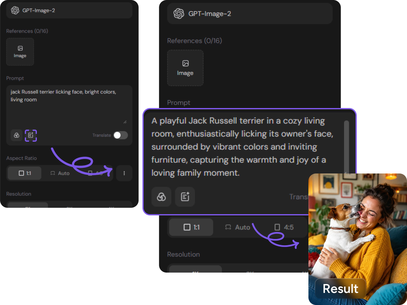Click the References (0/16) label in the right panel

pyautogui.click(x=195, y=41)
